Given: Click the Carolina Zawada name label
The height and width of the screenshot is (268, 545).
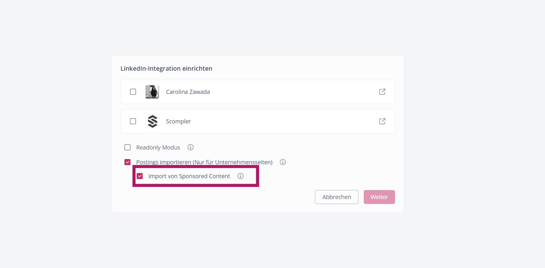Looking at the screenshot, I should (188, 92).
